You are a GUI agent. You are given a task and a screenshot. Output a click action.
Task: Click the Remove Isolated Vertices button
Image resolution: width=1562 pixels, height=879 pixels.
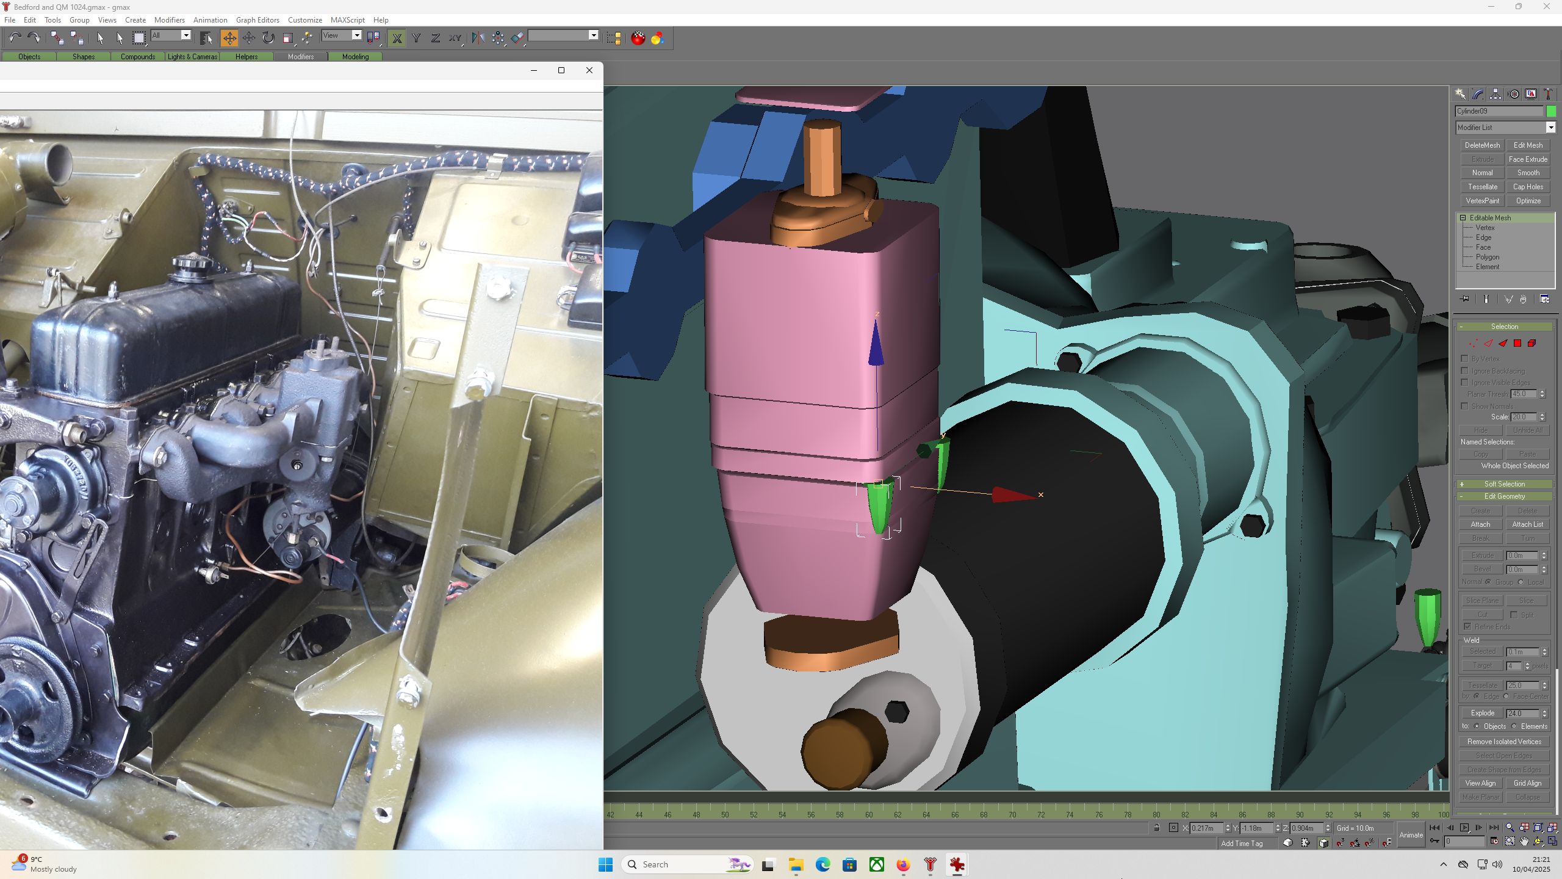1504,742
